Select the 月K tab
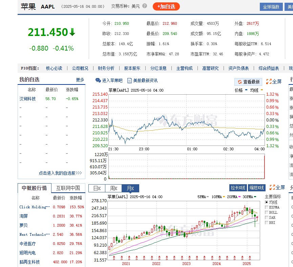 point(130,188)
